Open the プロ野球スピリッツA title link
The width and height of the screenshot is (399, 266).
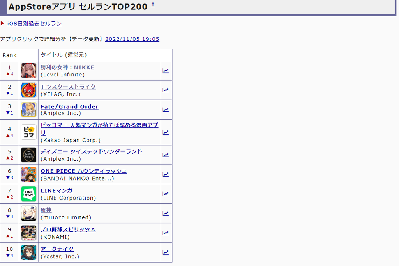68,229
